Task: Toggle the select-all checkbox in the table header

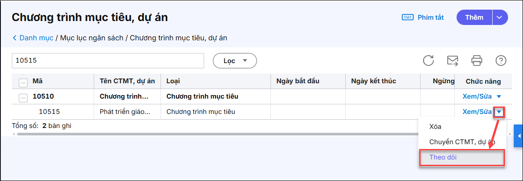Action: coord(23,82)
